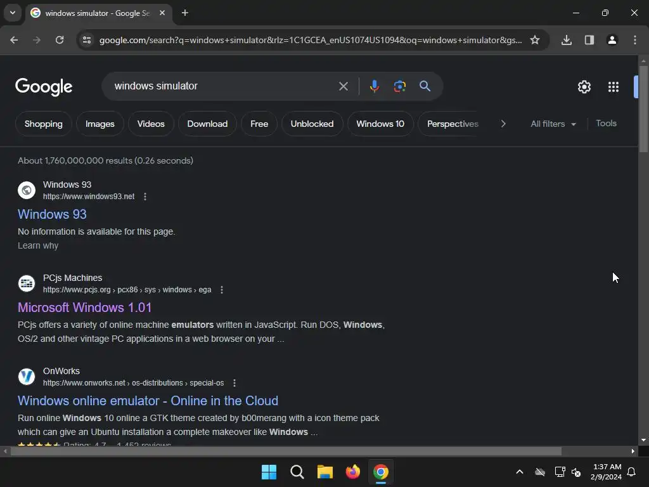Click the Learn why link
649x487 pixels.
pos(38,245)
